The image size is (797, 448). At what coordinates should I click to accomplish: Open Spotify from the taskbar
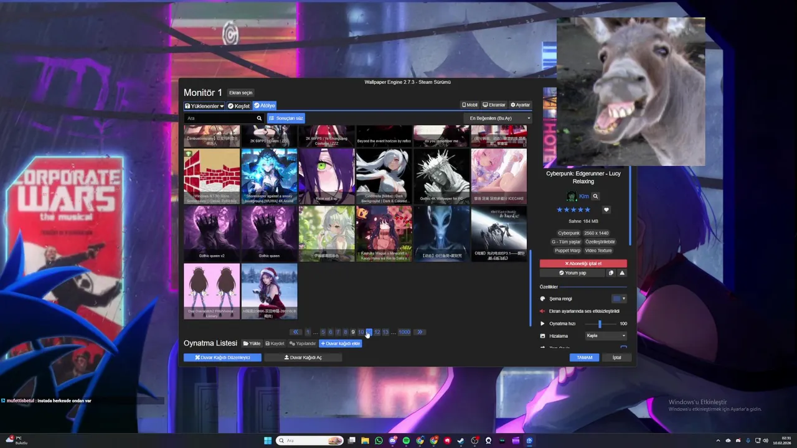tap(406, 441)
